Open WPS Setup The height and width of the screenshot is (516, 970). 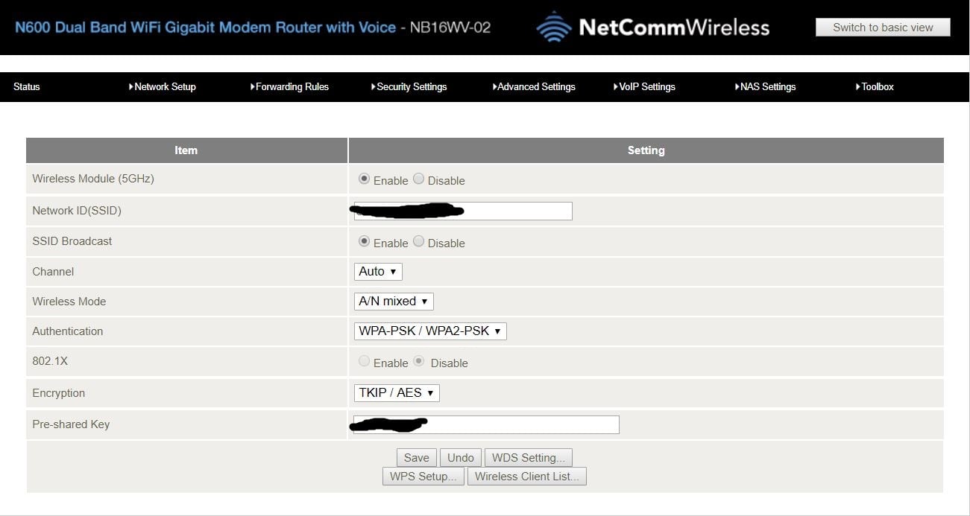[423, 477]
